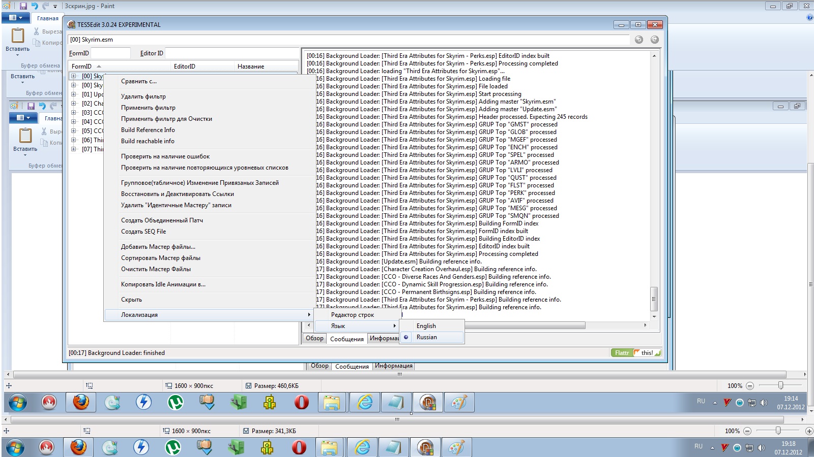
Task: Click Save icon in inner Paint window
Action: pos(31,106)
